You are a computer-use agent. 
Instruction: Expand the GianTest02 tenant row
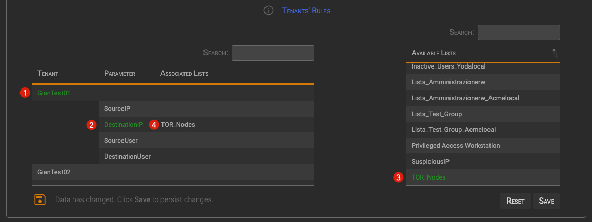point(54,172)
